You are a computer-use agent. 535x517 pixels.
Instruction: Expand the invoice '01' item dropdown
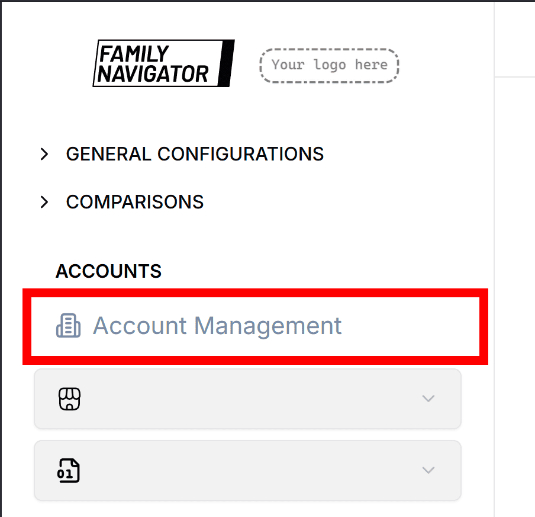[x=428, y=470]
